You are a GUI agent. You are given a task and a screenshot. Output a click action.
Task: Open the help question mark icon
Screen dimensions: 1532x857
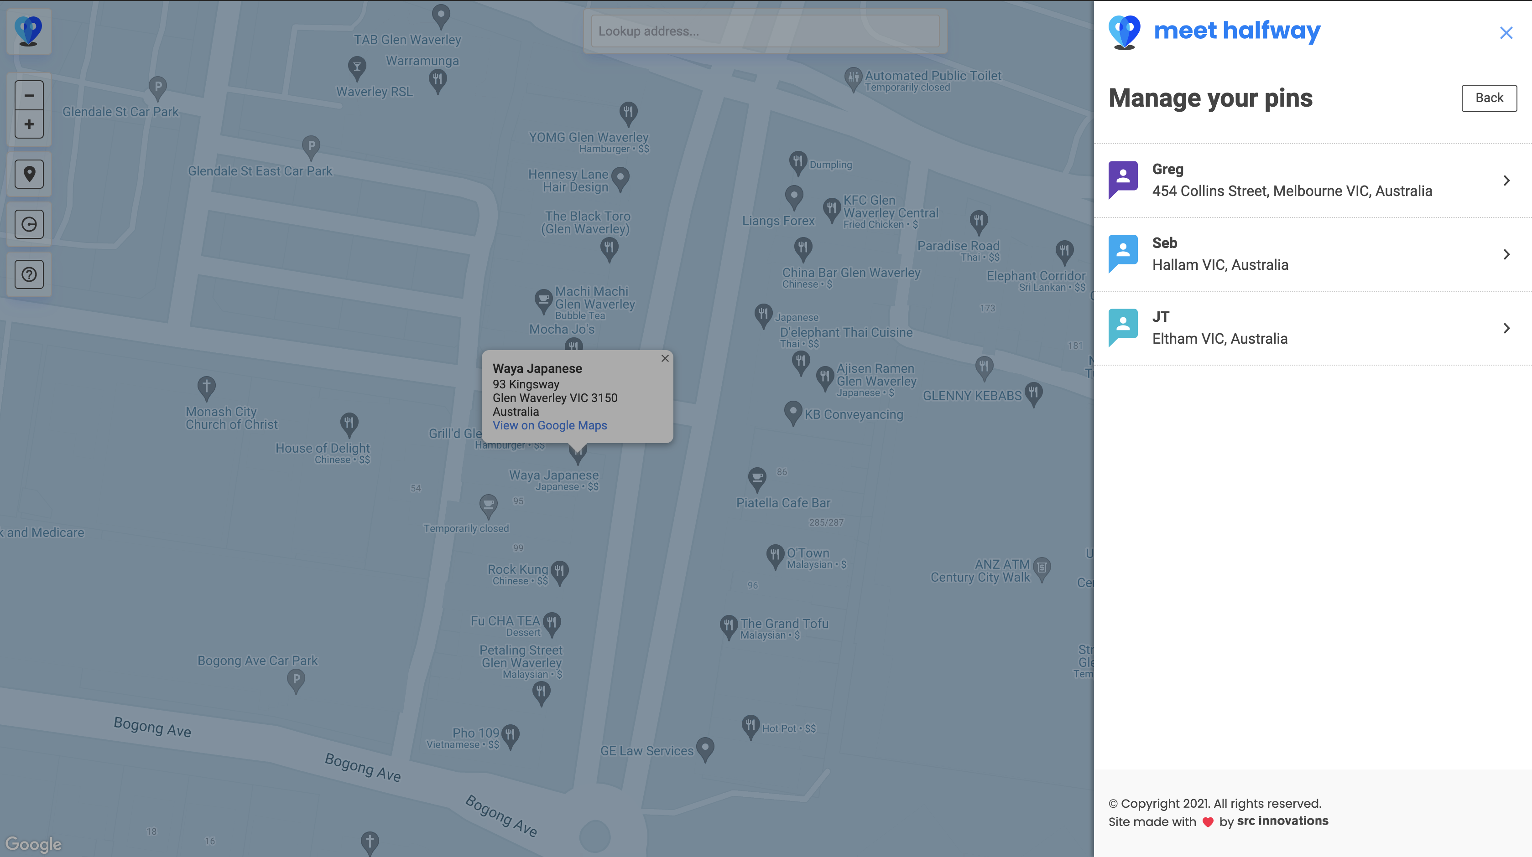coord(29,274)
